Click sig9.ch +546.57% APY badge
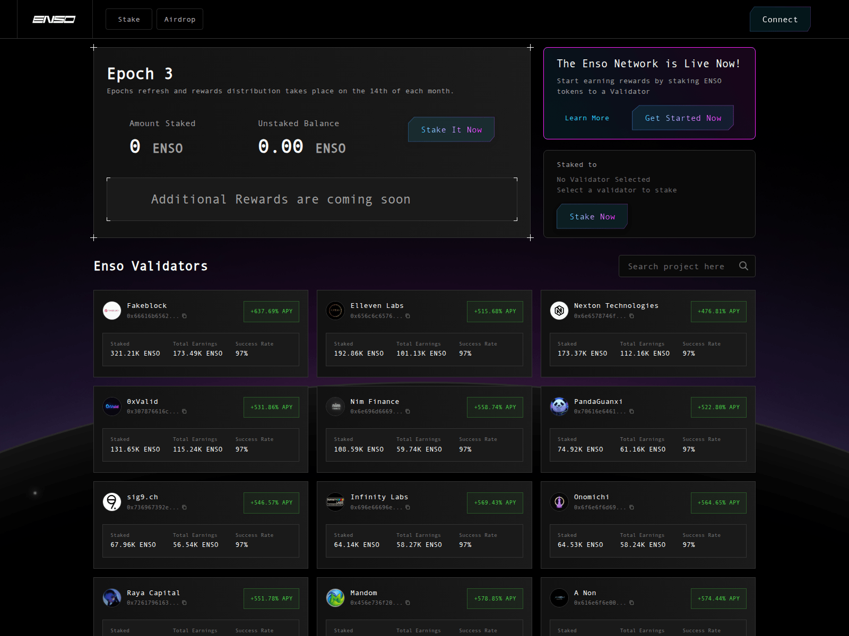Viewport: 849px width, 636px height. [x=271, y=502]
